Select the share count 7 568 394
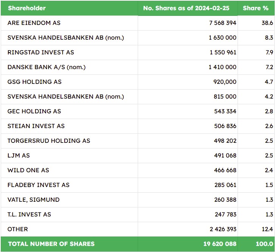 click(223, 23)
